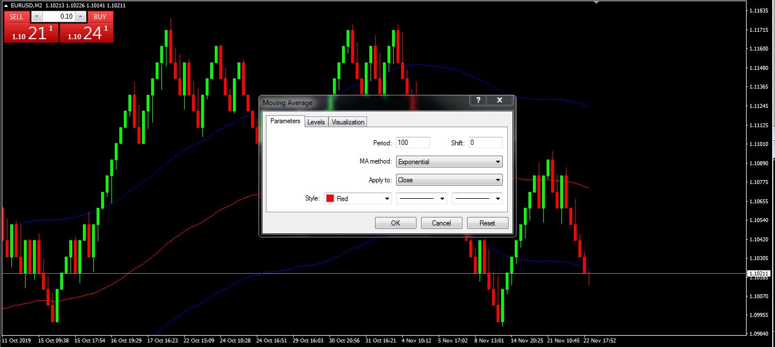
Task: Click the Period field showing 100
Action: (x=413, y=143)
